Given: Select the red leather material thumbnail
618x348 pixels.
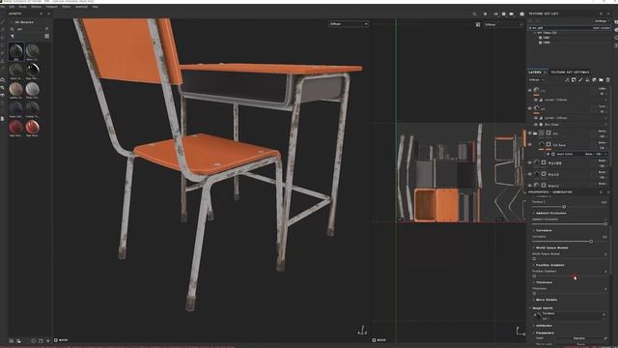Looking at the screenshot, I should 15,127.
